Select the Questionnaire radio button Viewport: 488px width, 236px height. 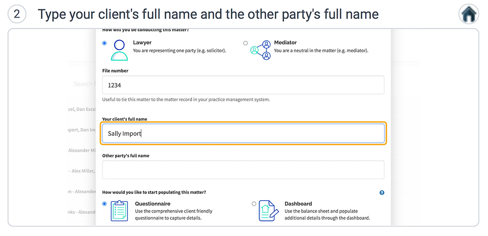(x=104, y=204)
